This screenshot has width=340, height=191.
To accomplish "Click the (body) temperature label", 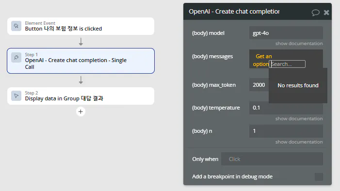I will tap(216, 108).
